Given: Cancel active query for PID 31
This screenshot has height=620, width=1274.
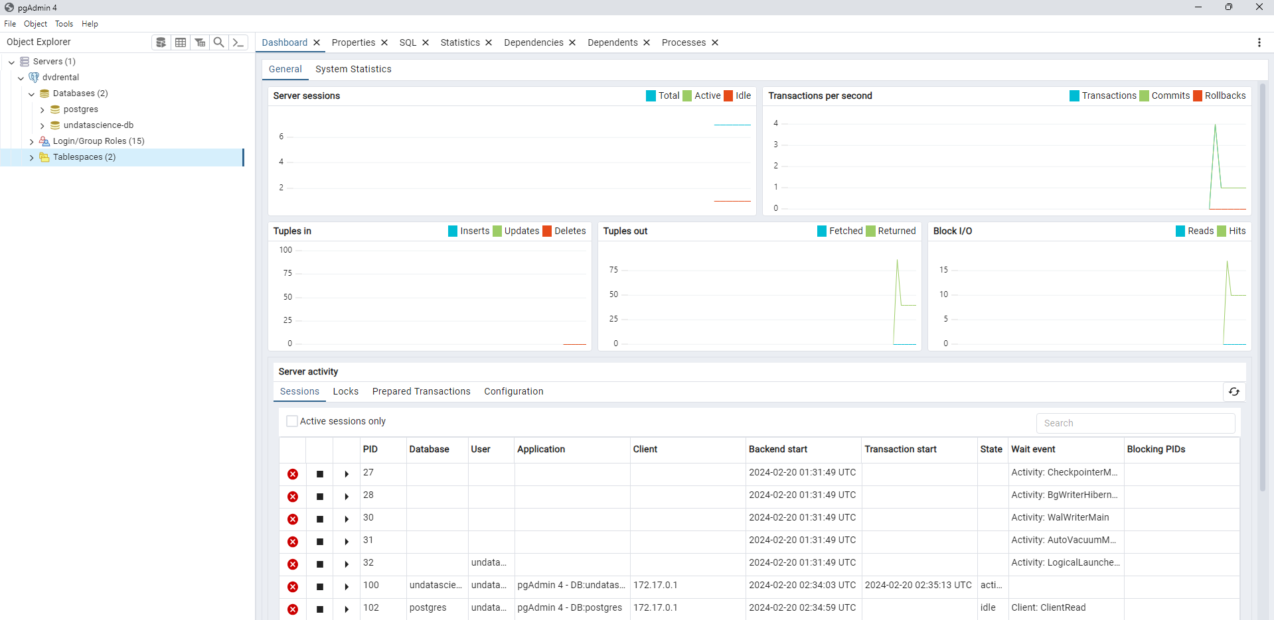Looking at the screenshot, I should point(320,542).
